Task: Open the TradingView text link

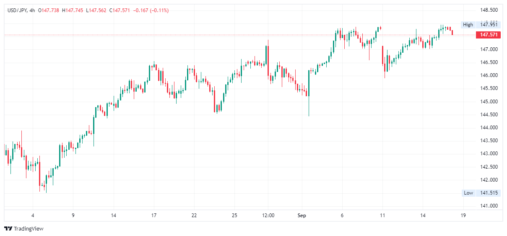Action: [x=29, y=228]
